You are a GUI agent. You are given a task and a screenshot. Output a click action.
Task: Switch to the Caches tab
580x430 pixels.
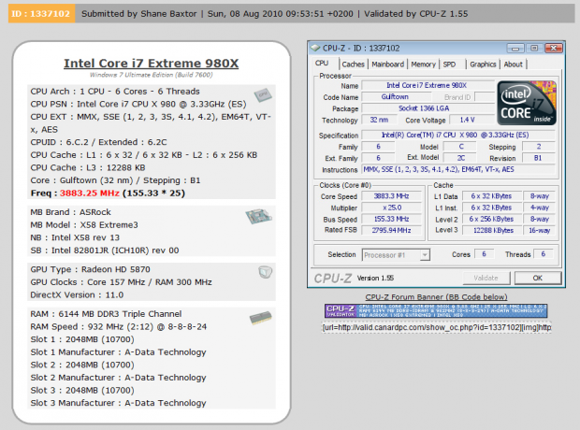point(353,64)
